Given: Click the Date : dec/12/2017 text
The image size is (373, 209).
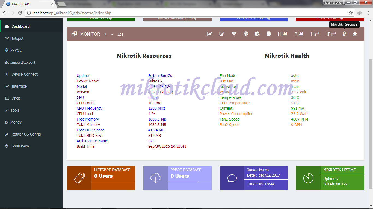Looking at the screenshot, I should coord(264,175).
